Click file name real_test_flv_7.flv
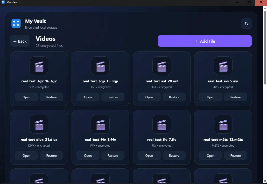This screenshot has width=267, height=184. 161,140
